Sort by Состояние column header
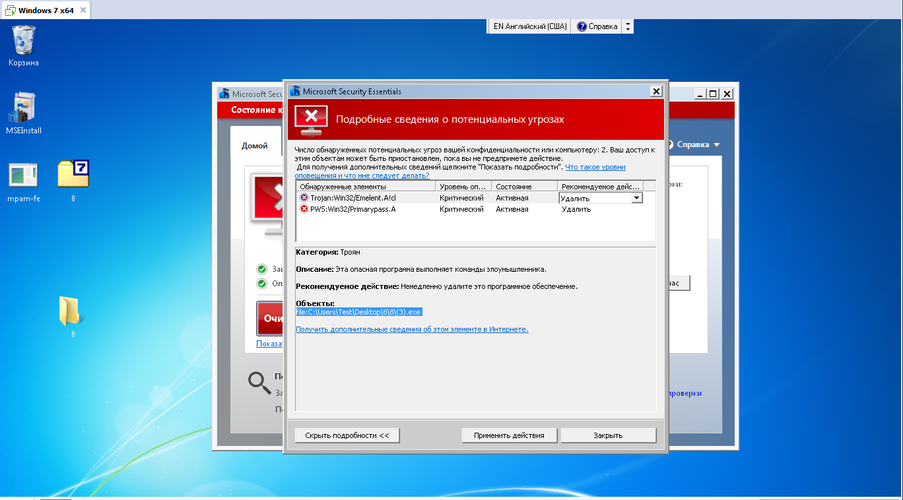The height and width of the screenshot is (500, 903). (x=524, y=187)
